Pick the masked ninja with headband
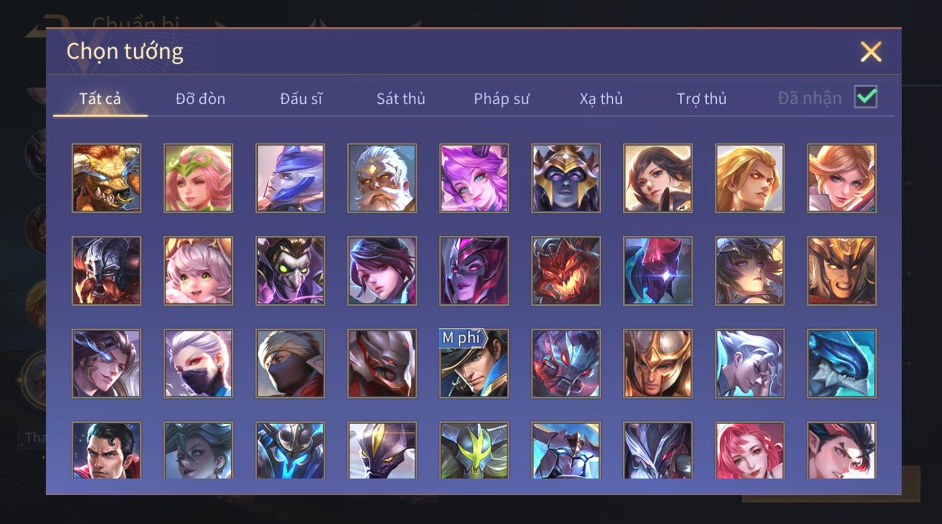The image size is (942, 524). click(290, 364)
